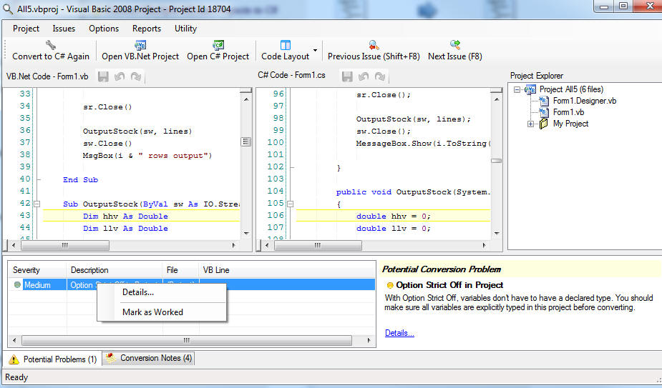662x388 pixels.
Task: Expand the My Project tree node
Action: (531, 124)
